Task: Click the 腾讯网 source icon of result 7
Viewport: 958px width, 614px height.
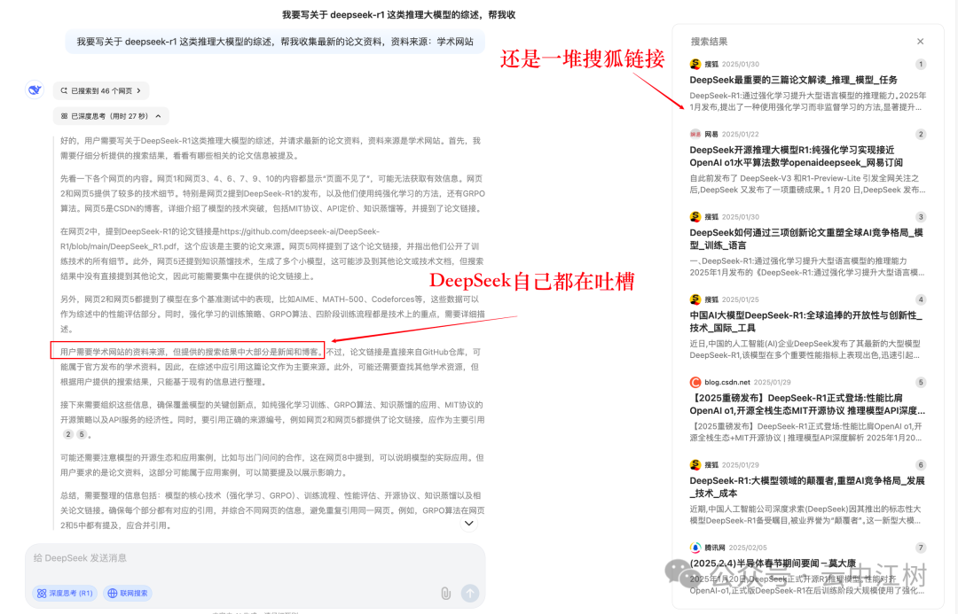Action: [x=695, y=548]
